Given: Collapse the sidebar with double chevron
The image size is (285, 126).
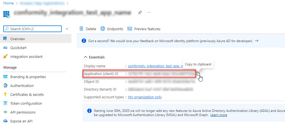Looking at the screenshot, I should (x=67, y=29).
